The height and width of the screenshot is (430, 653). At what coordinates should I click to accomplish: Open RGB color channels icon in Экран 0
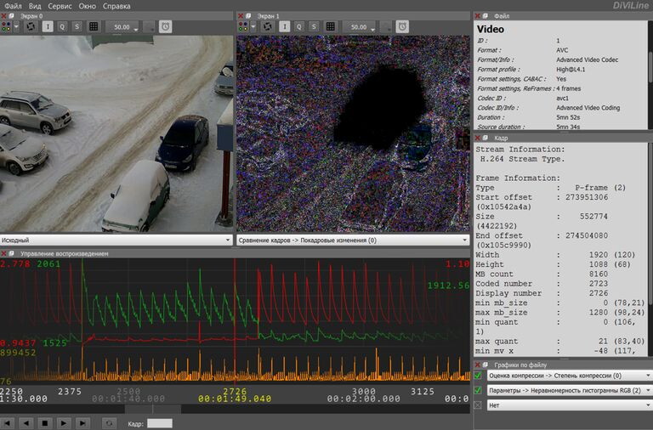tap(8, 26)
